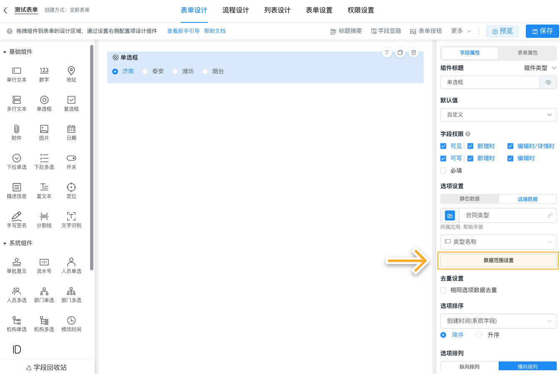Viewport: 560px width, 374px height.
Task: Pick the 日期 component icon
Action: [x=71, y=132]
